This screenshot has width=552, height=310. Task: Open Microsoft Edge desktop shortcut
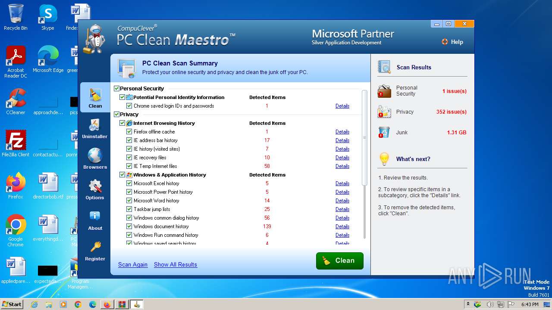(48, 59)
